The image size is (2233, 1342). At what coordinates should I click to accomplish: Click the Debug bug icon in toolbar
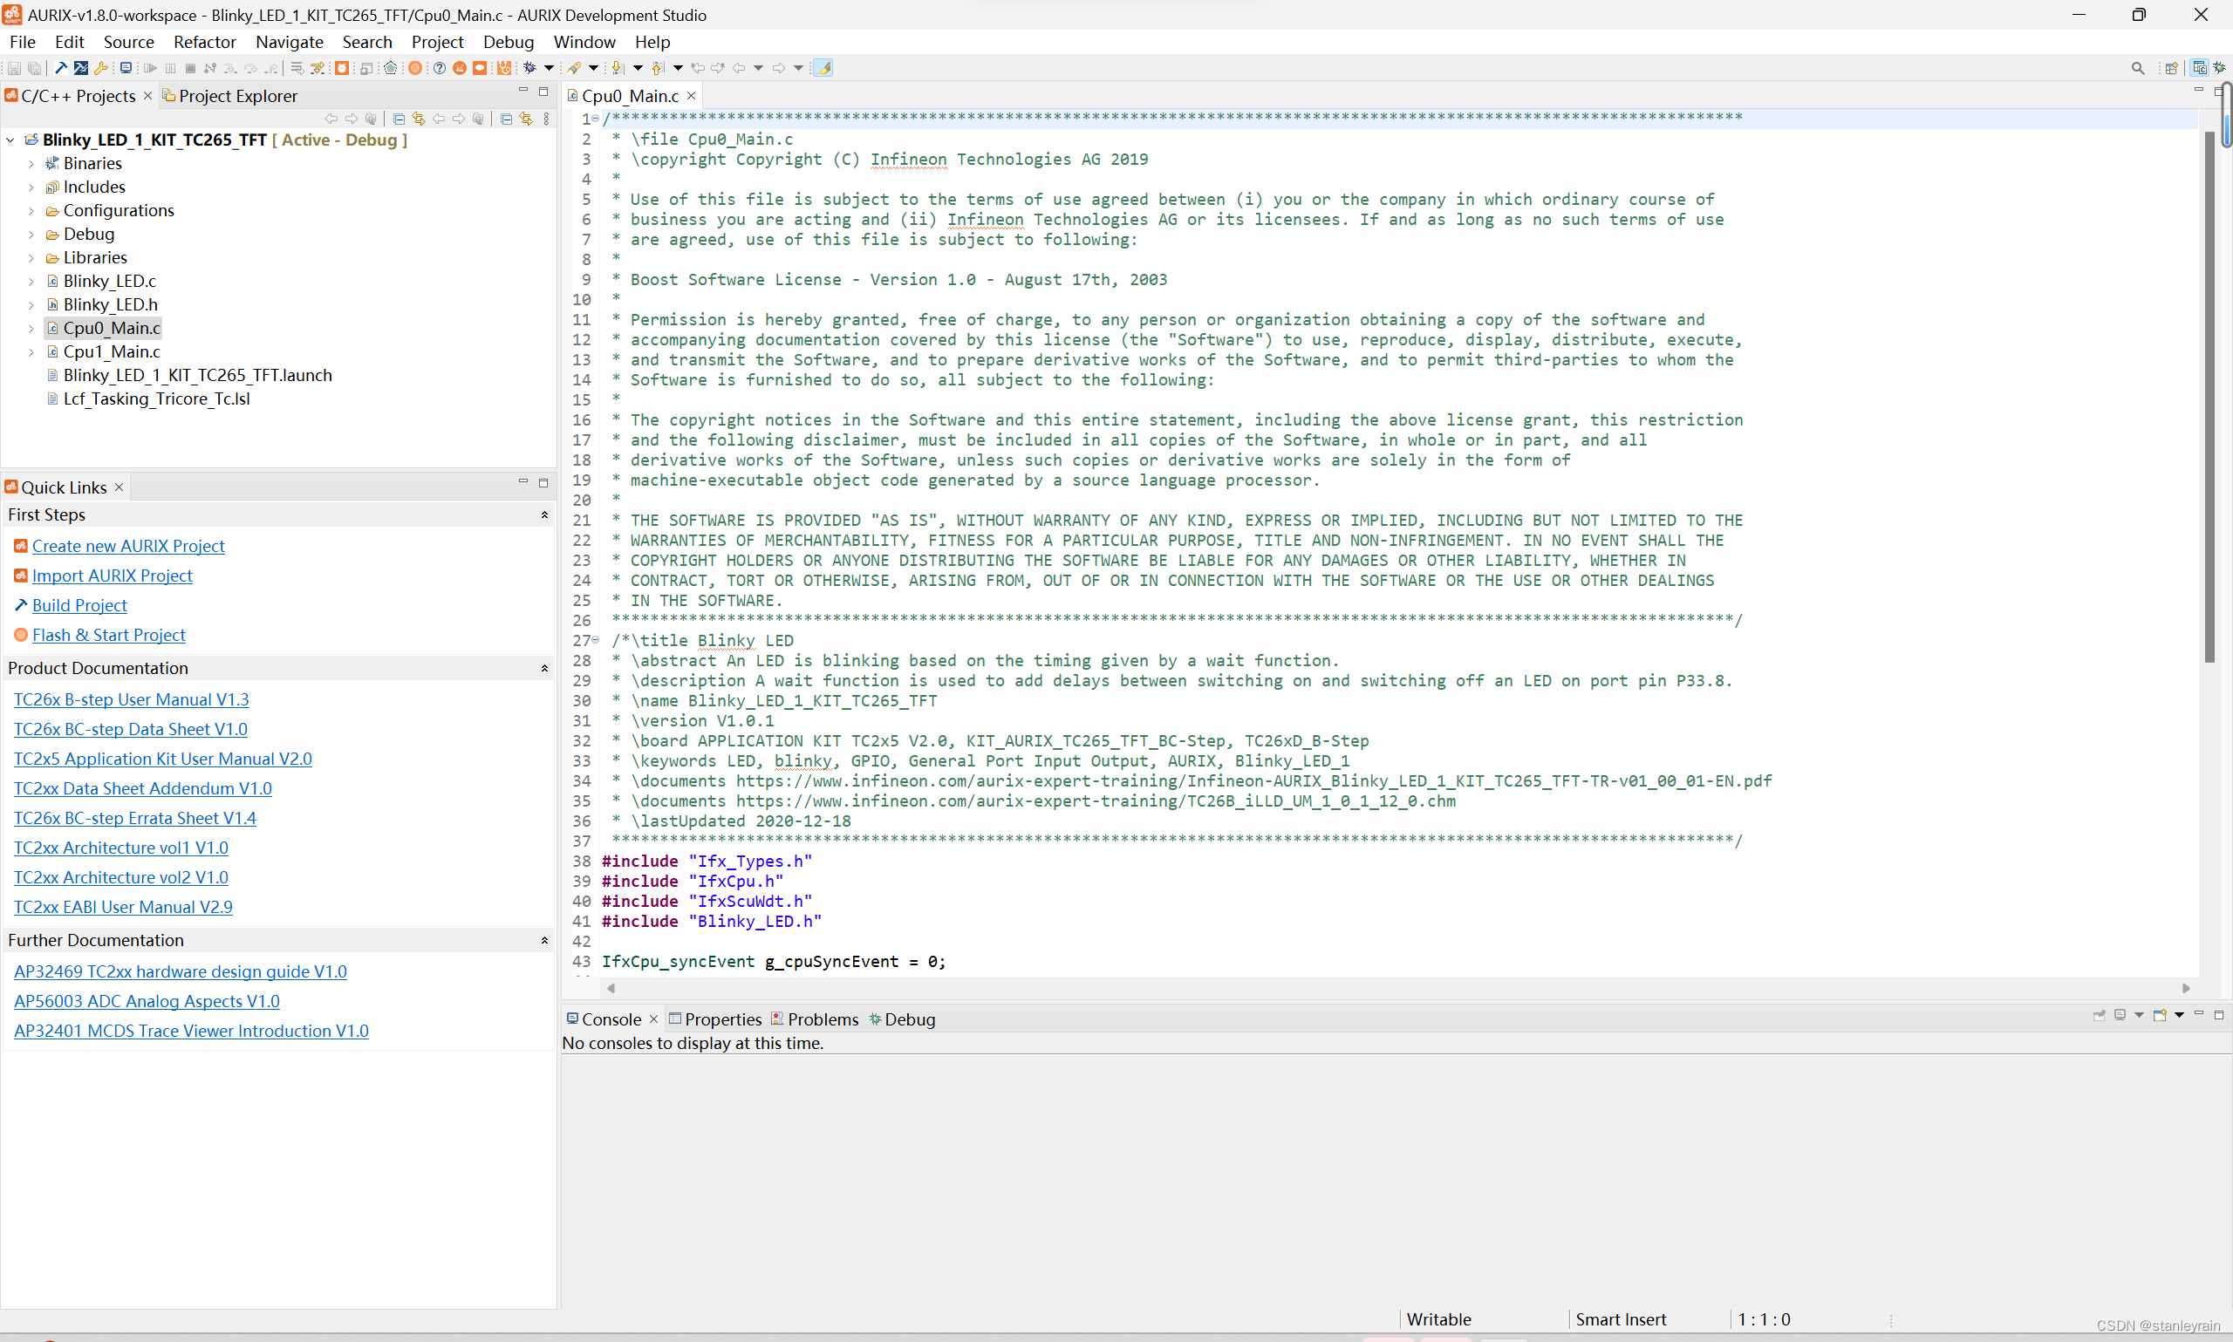coord(530,68)
